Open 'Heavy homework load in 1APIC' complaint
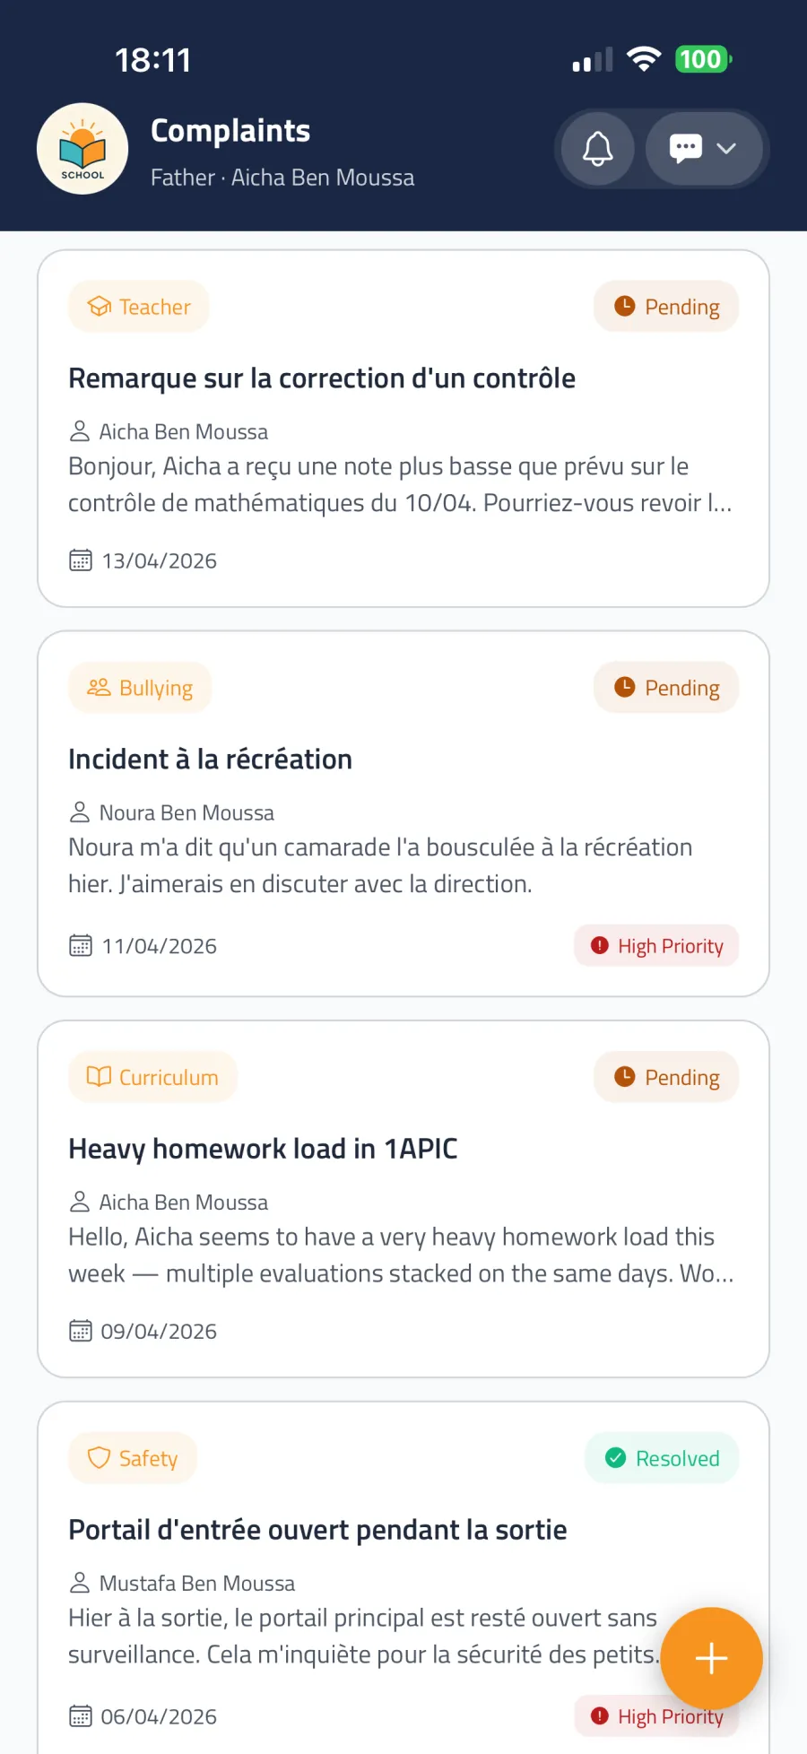Viewport: 807px width, 1754px height. coord(263,1149)
